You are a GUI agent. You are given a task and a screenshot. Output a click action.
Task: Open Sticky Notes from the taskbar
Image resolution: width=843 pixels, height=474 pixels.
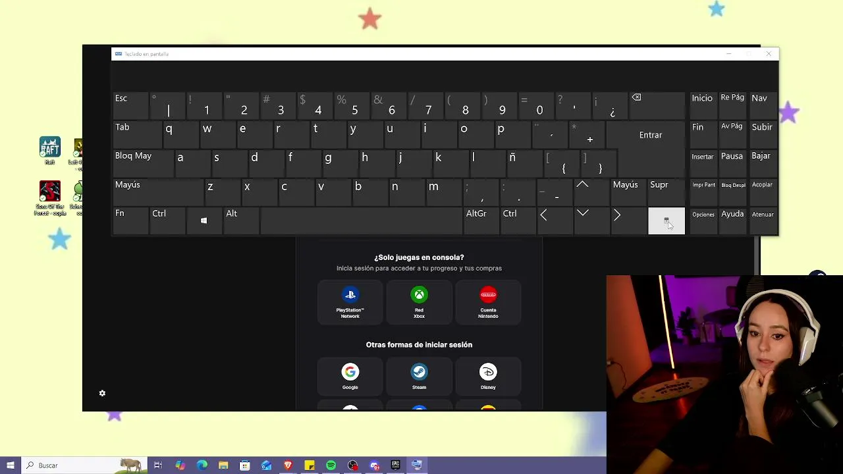310,465
